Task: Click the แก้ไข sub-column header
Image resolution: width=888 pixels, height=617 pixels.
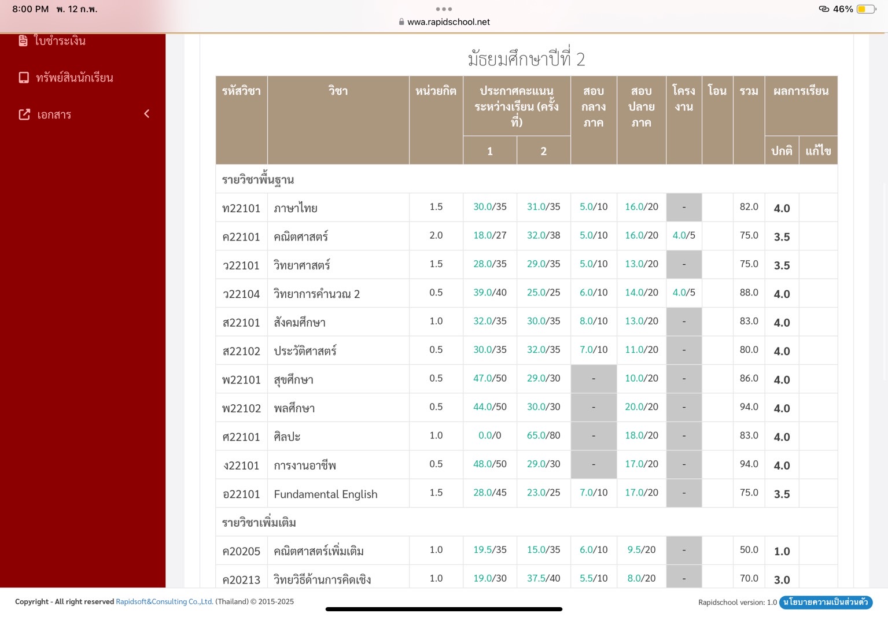Action: pos(818,151)
